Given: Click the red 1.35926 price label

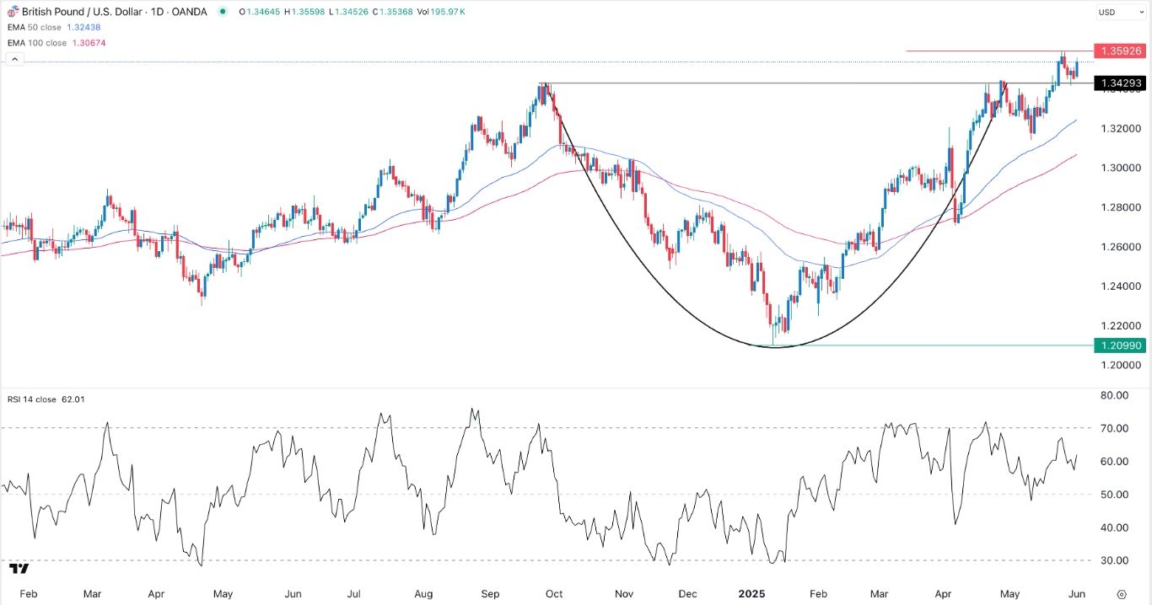Looking at the screenshot, I should 1117,51.
